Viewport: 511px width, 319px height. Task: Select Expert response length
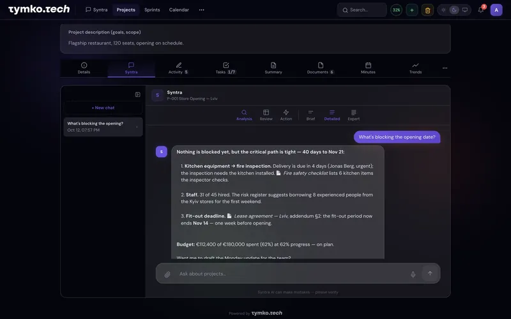(x=354, y=115)
